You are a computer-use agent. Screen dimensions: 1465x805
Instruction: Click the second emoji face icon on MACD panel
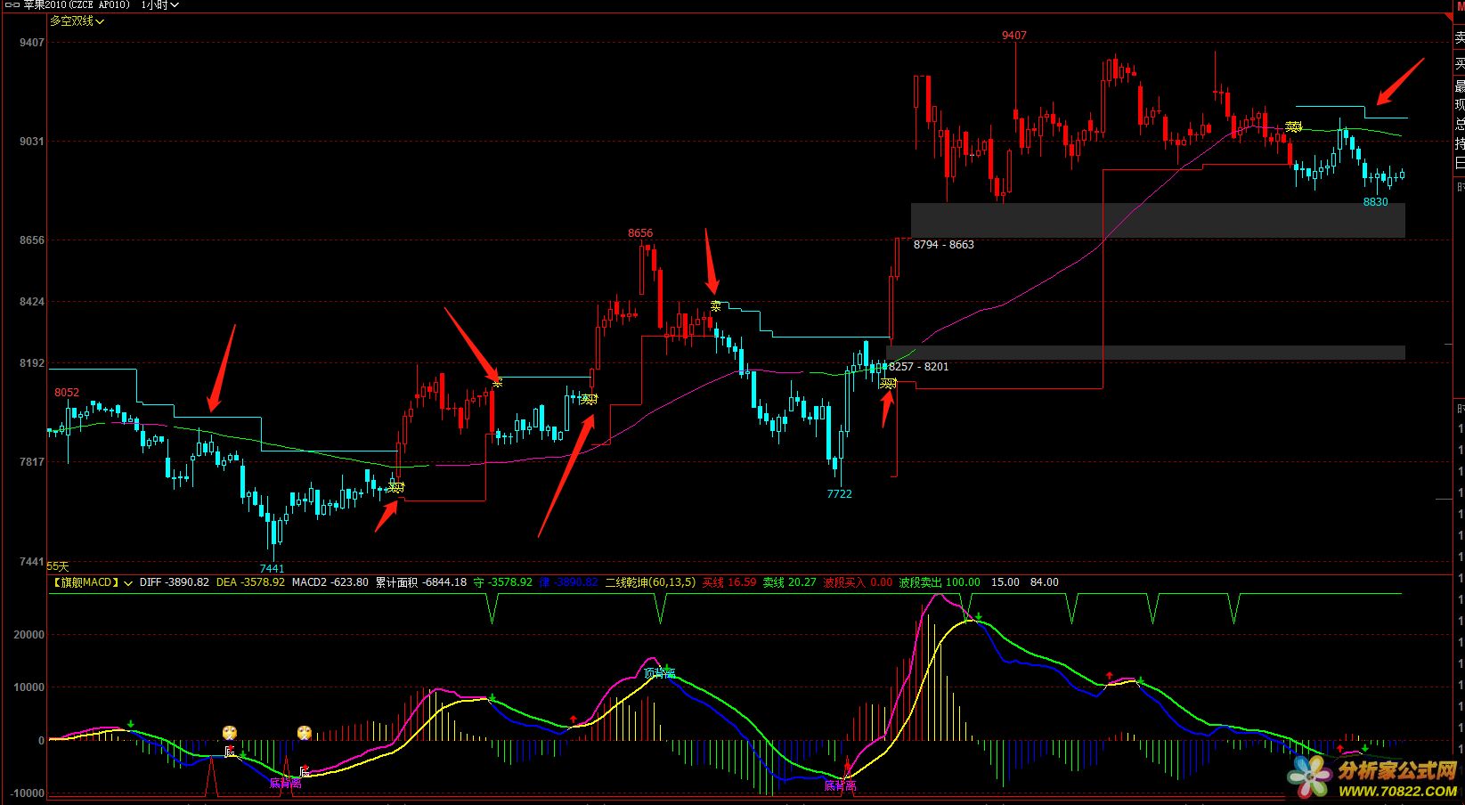pyautogui.click(x=305, y=733)
